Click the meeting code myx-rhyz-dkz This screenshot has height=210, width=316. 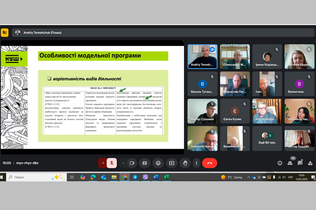27,163
